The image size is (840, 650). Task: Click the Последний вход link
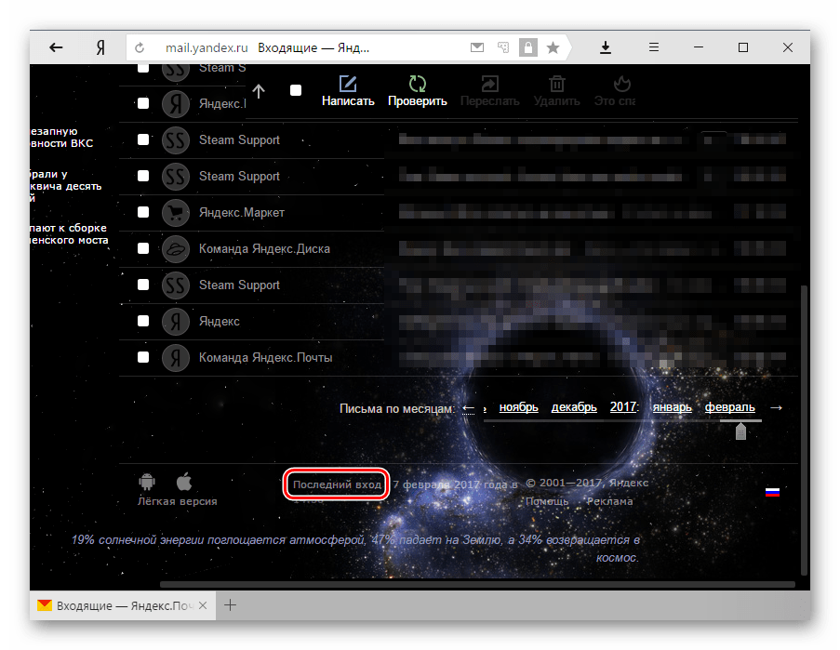[x=337, y=484]
